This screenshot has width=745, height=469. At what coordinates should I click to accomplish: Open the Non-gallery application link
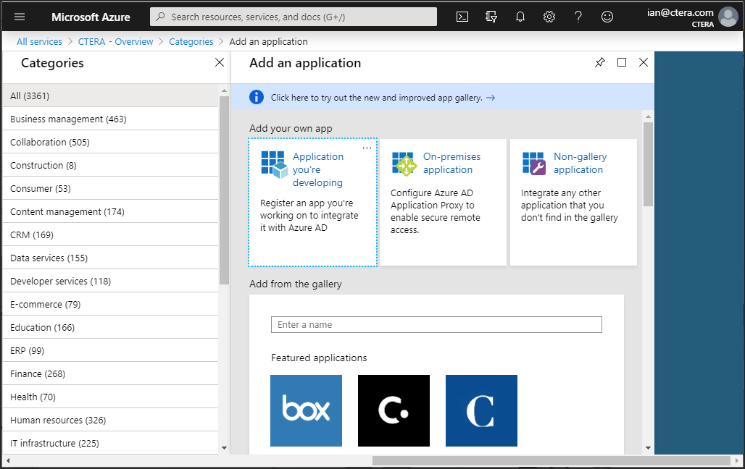click(580, 163)
